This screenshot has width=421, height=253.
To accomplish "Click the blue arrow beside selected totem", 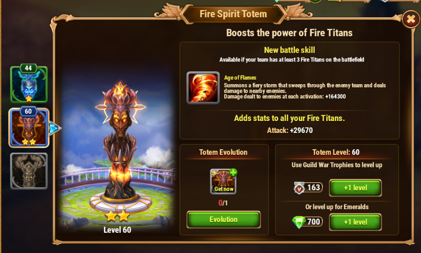I will pos(54,128).
